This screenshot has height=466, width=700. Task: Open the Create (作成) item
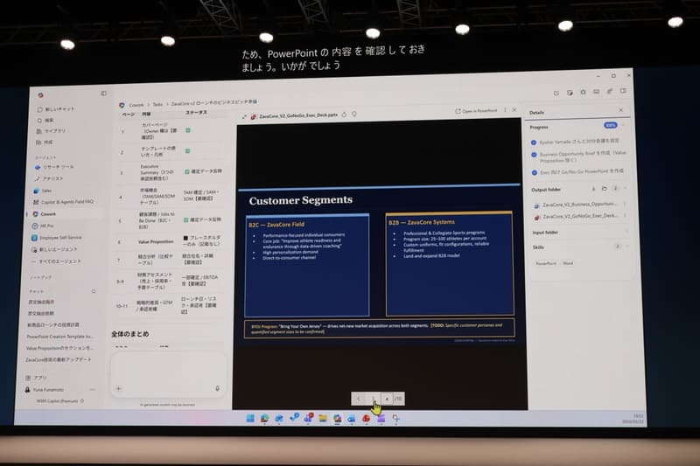45,143
